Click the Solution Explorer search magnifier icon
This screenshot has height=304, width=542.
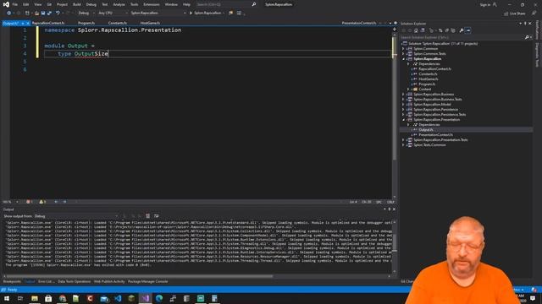coord(527,37)
